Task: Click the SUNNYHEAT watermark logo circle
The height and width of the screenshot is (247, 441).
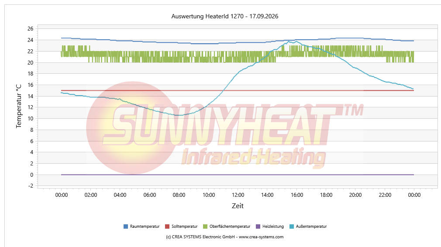Action: click(x=132, y=128)
